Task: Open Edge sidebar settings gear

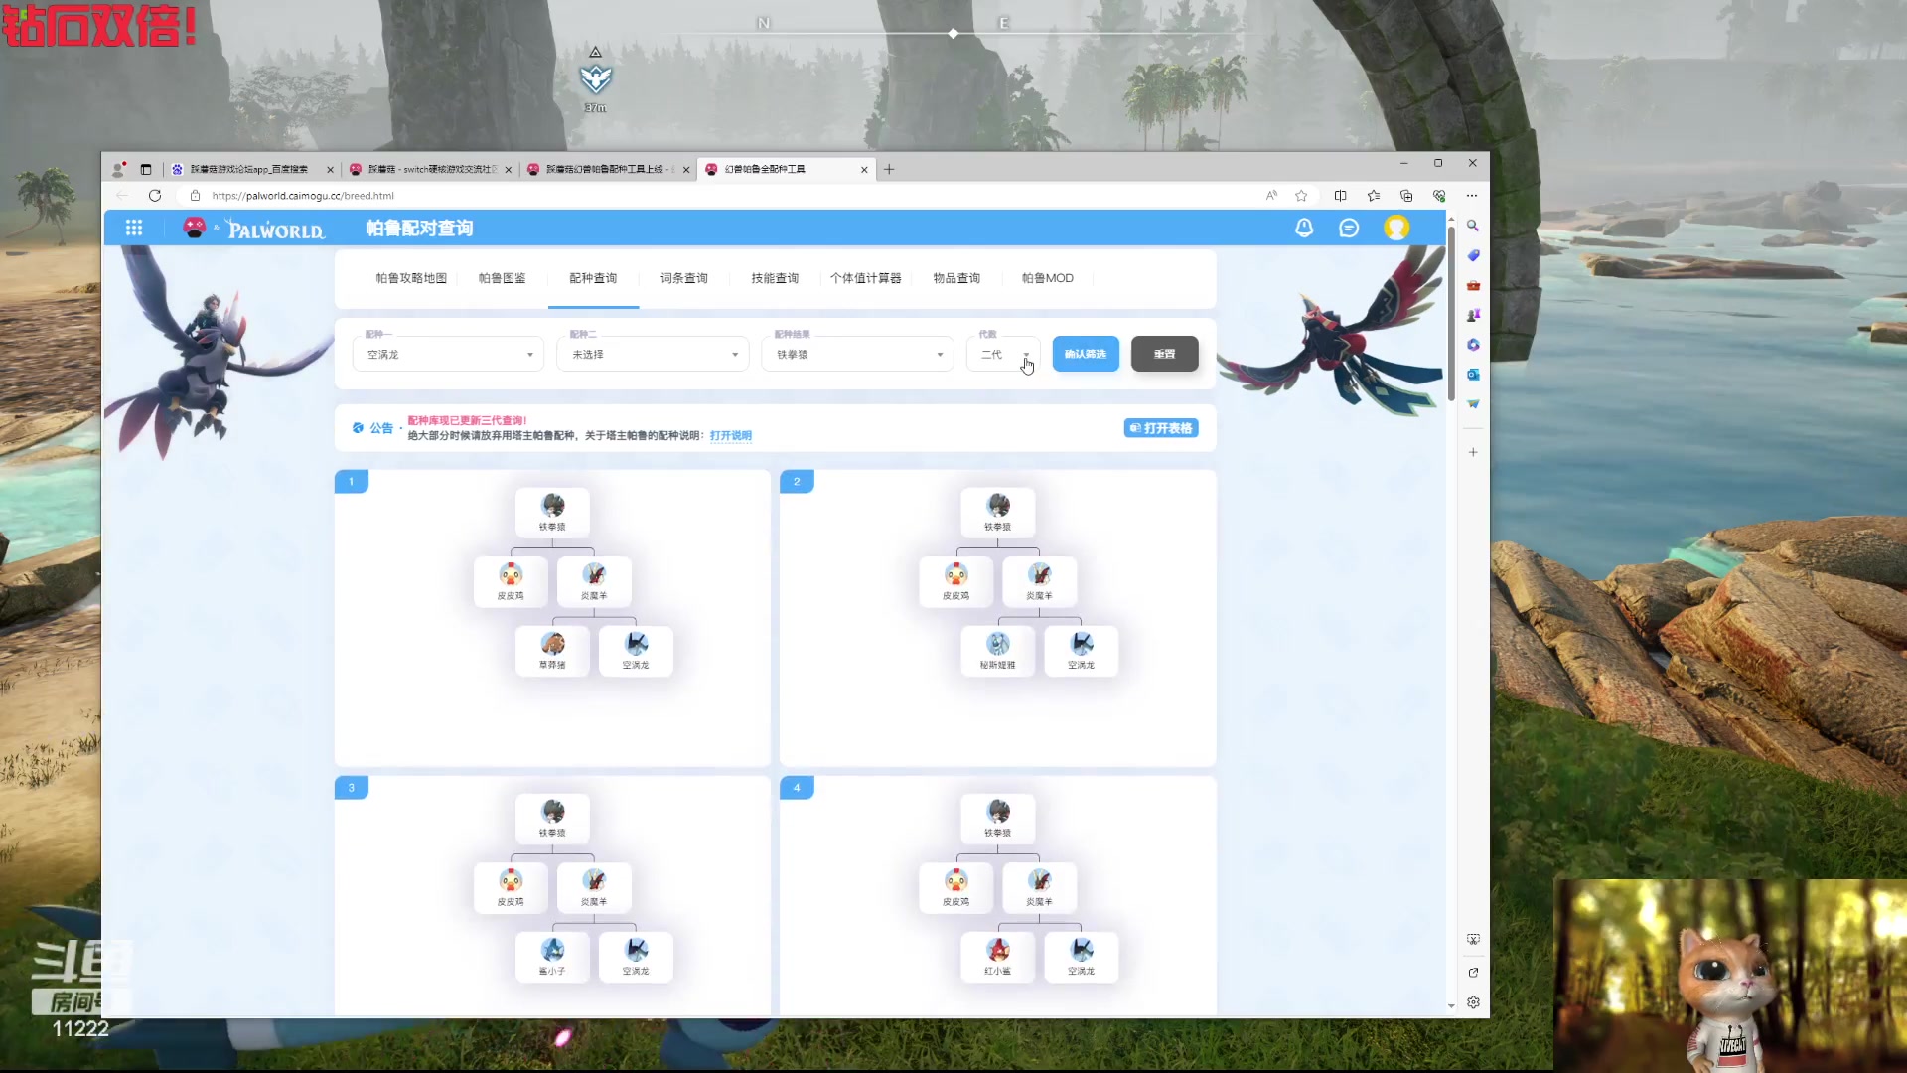Action: pos(1473,1002)
